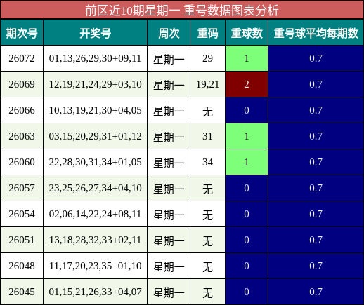Screen dimensions: 364x305
Task: Click repeat code 无 in row 26045
Action: [207, 292]
